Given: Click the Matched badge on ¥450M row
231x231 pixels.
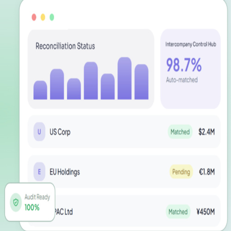Looking at the screenshot, I should (x=178, y=212).
